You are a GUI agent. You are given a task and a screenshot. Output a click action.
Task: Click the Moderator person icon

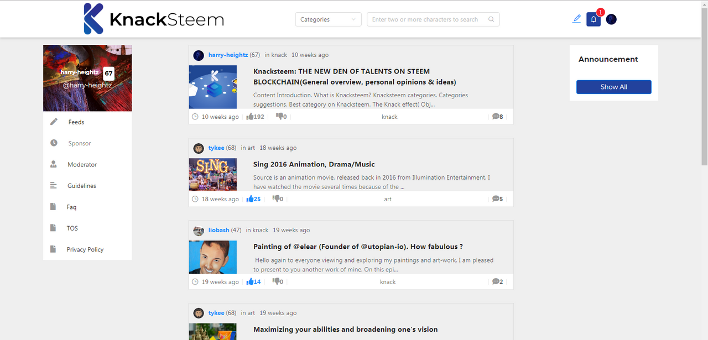coord(54,164)
